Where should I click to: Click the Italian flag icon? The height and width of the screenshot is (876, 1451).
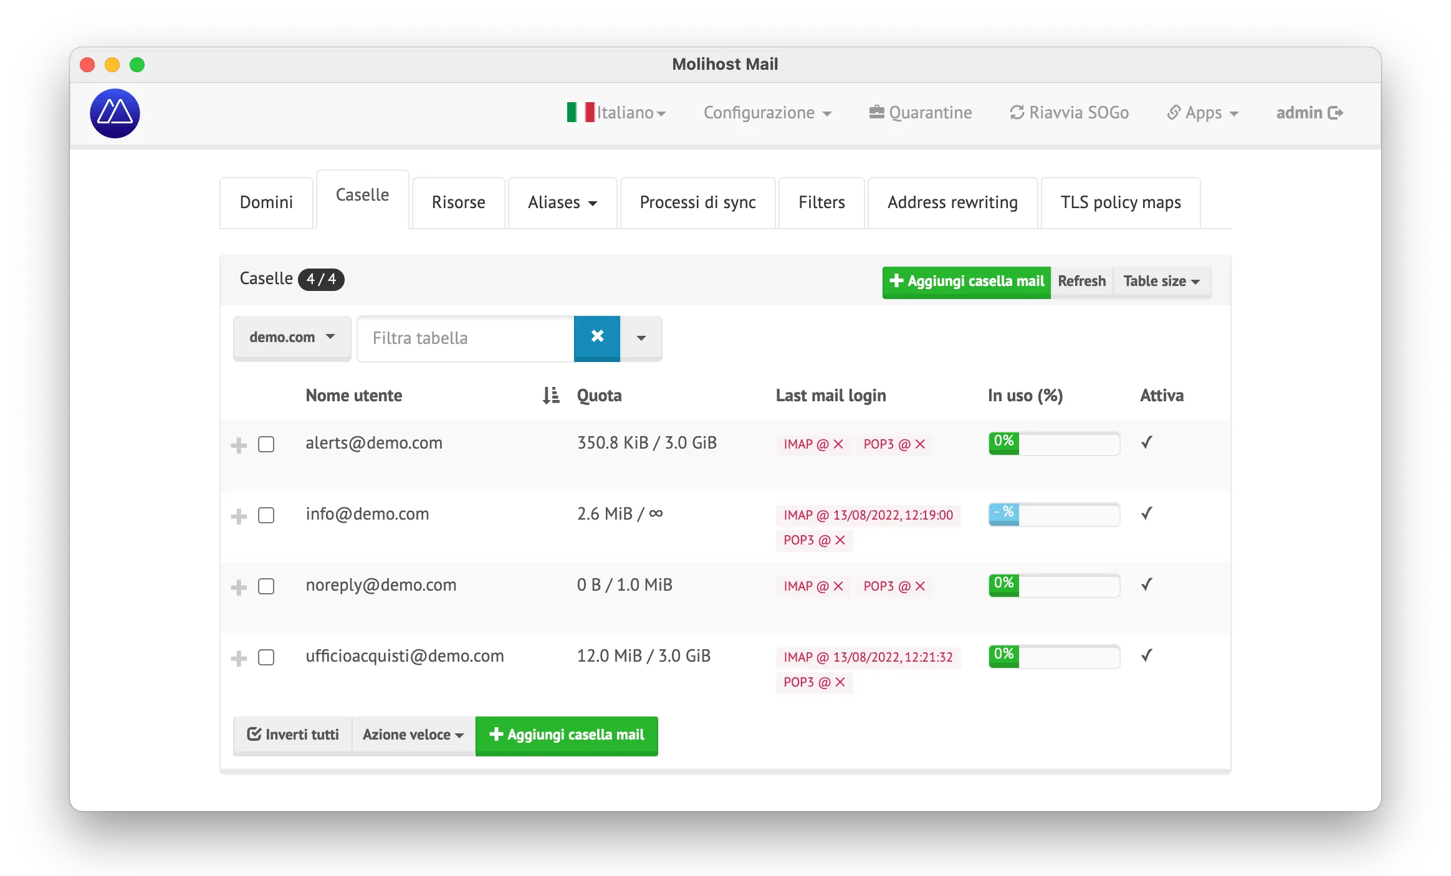[x=580, y=112]
